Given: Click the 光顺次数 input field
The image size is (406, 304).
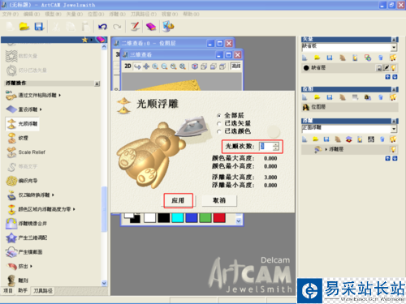Looking at the screenshot, I should (x=266, y=147).
